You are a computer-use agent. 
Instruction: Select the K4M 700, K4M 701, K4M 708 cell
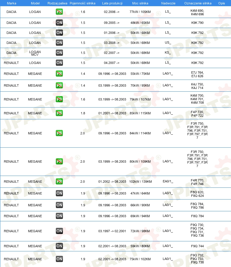pyautogui.click(x=197, y=99)
